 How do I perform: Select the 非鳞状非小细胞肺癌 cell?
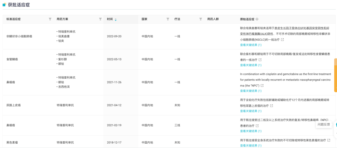pyautogui.click(x=19, y=36)
